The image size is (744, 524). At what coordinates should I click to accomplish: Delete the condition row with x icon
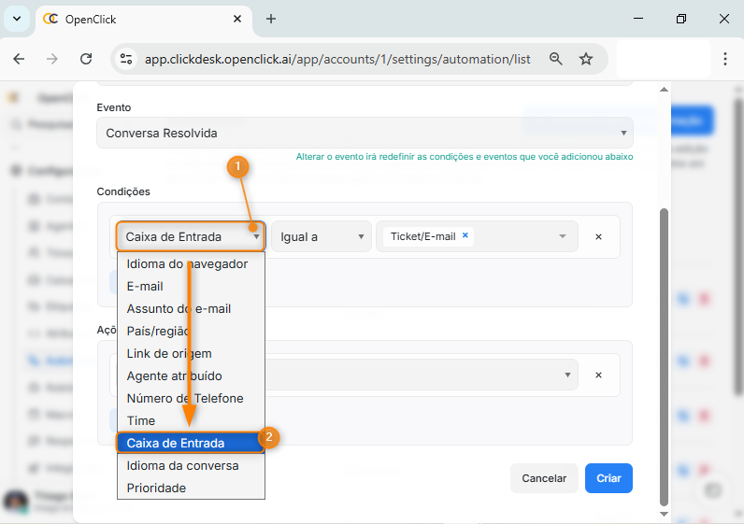598,237
